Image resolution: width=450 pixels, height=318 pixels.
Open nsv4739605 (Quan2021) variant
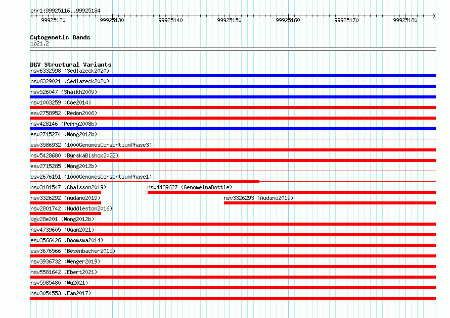click(x=62, y=230)
